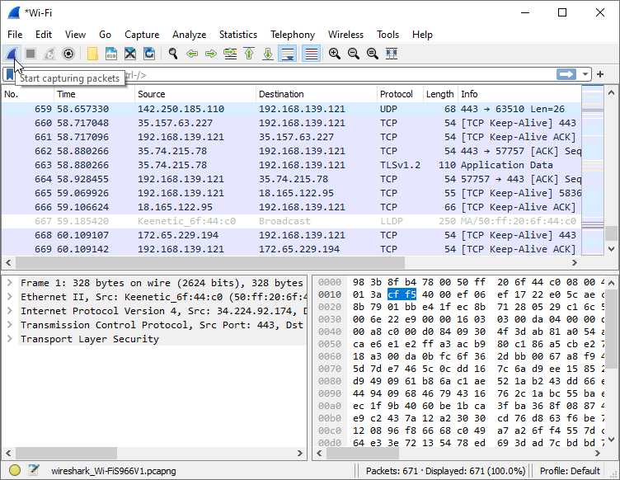The width and height of the screenshot is (620, 480).
Task: Click the Zoom in toolbar icon
Action: (x=334, y=54)
